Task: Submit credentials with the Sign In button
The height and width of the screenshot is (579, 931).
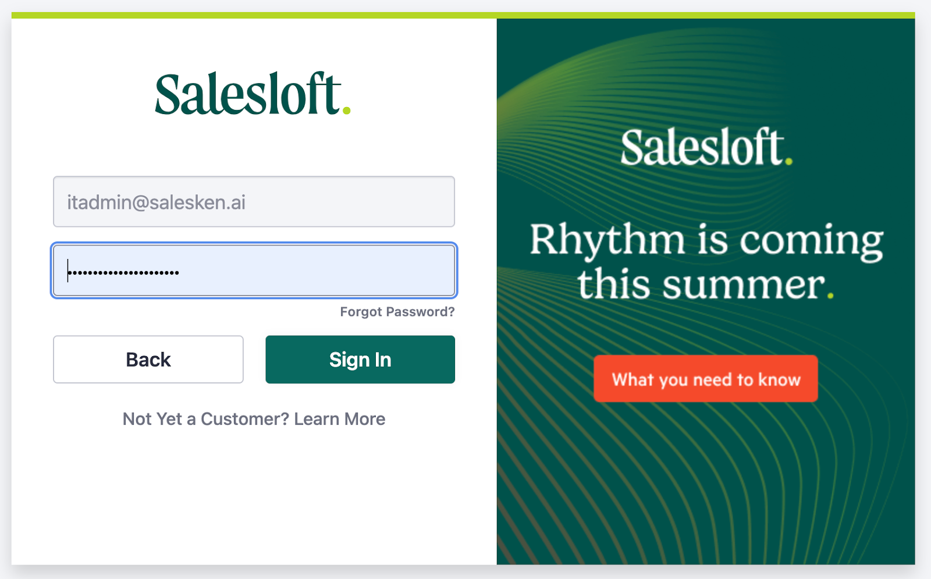Action: (360, 359)
